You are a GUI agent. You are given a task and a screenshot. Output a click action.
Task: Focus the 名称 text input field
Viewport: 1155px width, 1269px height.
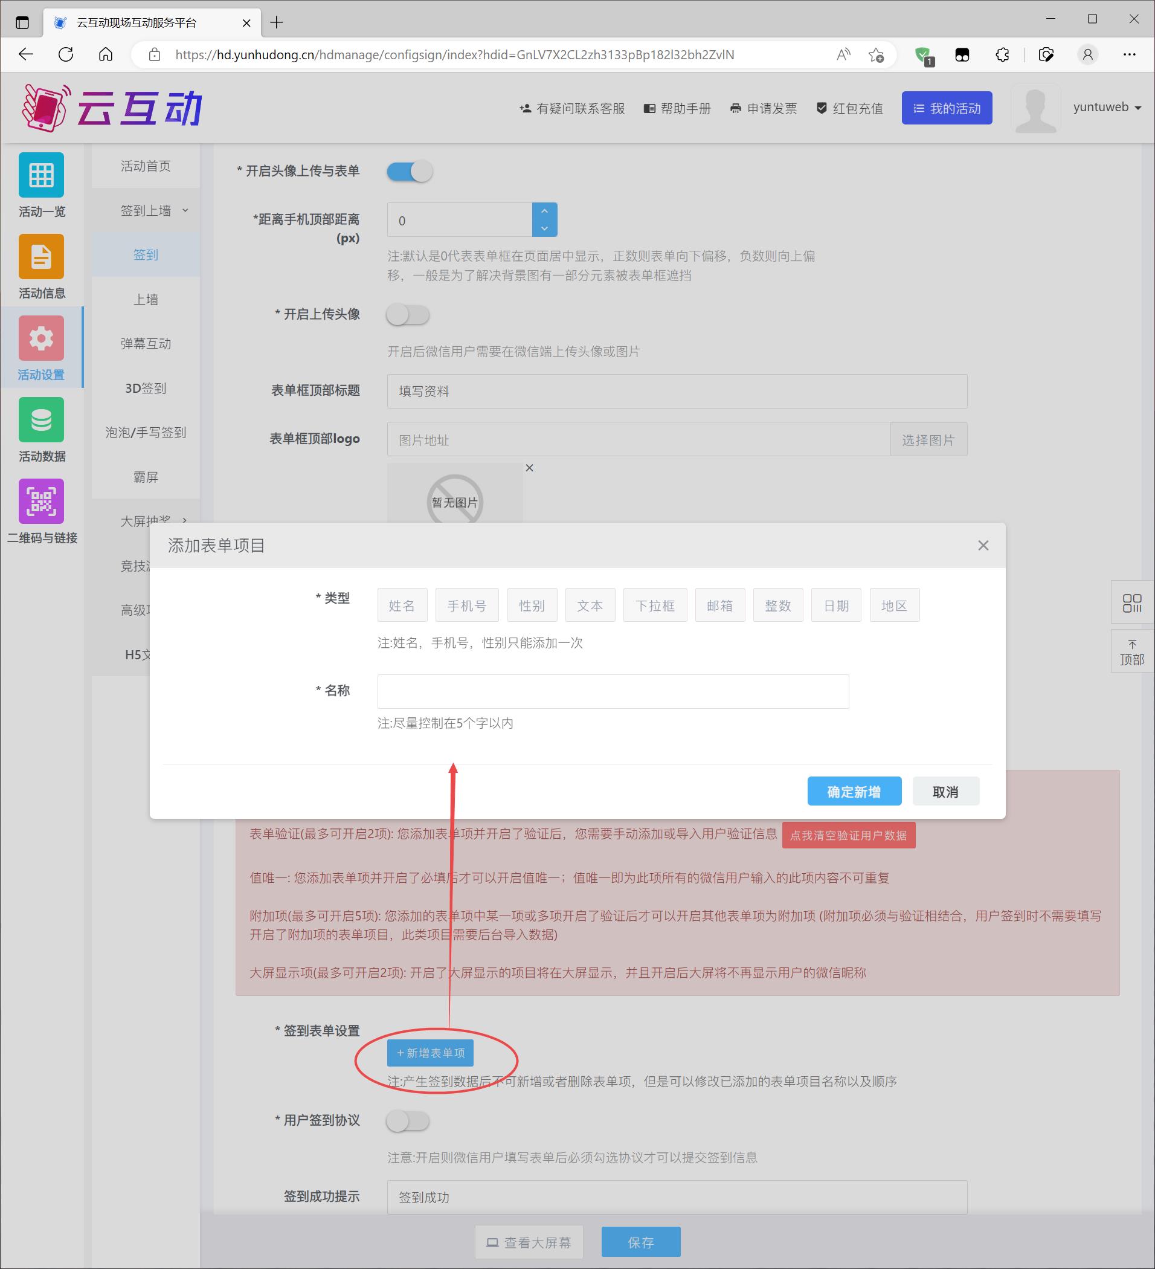tap(613, 692)
